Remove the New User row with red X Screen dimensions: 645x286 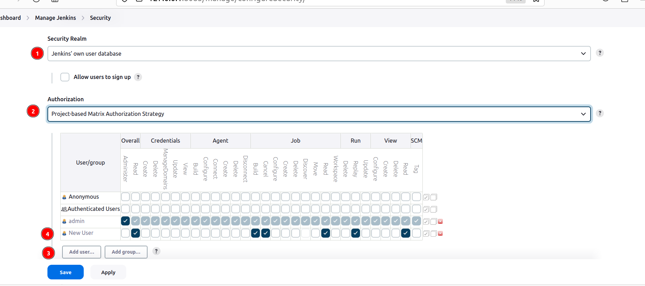[440, 233]
